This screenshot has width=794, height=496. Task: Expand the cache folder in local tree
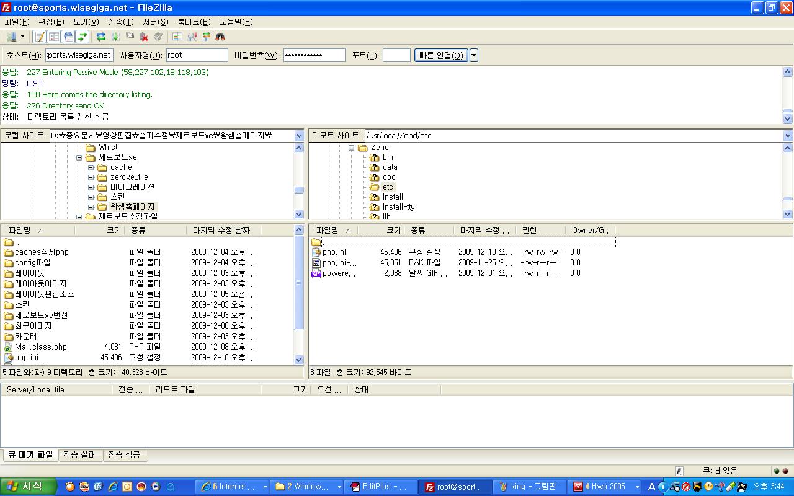tap(91, 167)
